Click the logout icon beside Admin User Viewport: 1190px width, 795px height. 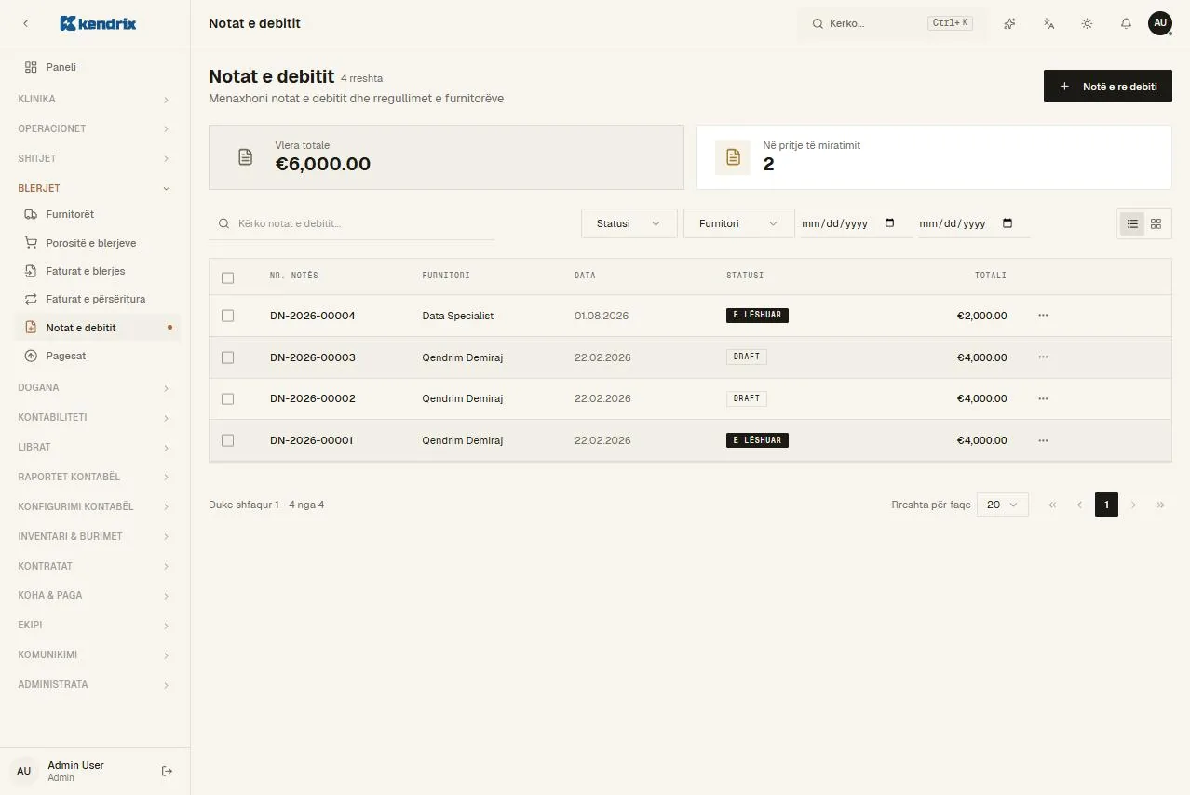[167, 771]
